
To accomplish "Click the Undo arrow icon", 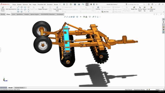I will point(83,4).
